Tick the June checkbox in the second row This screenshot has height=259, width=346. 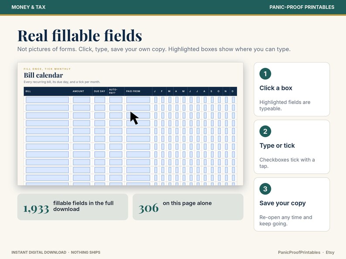(191, 108)
